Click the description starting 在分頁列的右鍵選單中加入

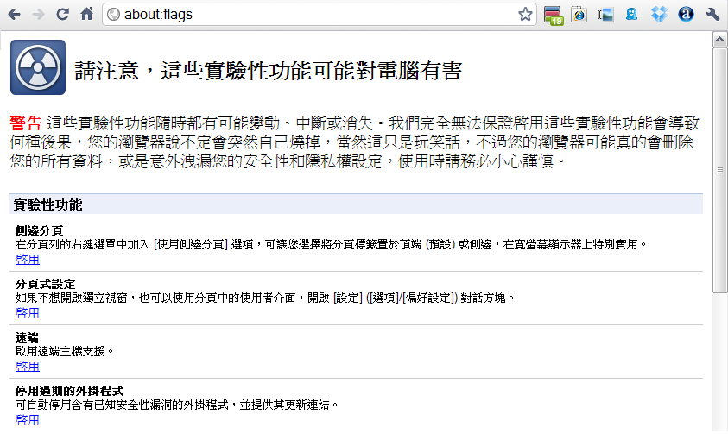(x=331, y=244)
